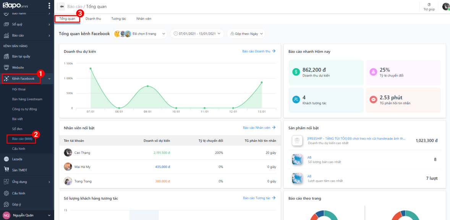Viewport: 450px width, 220px height.
Task: Expand the Nguyễn Quân account menu
Action: [49, 215]
